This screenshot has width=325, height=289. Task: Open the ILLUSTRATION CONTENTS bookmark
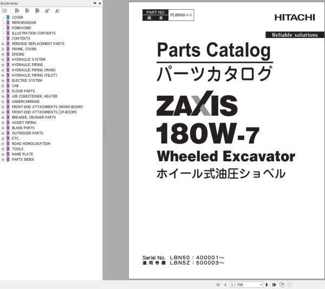(x=34, y=33)
